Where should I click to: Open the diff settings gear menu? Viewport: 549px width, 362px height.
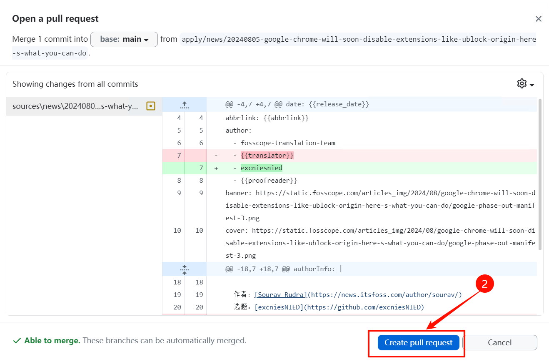[526, 84]
